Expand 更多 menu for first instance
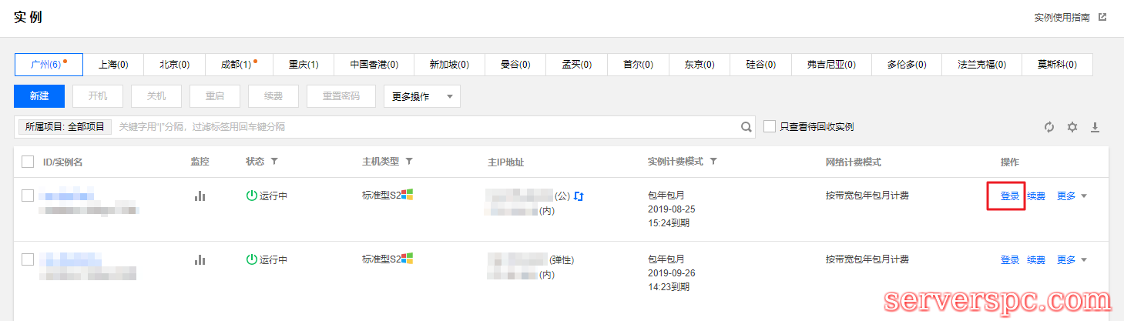Viewport: 1124px width, 321px height. 1072,196
